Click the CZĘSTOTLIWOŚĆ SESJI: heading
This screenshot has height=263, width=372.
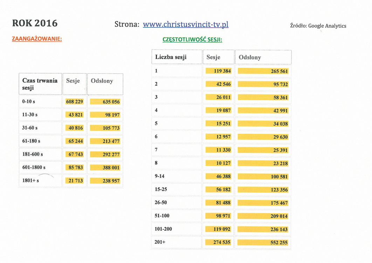192,39
